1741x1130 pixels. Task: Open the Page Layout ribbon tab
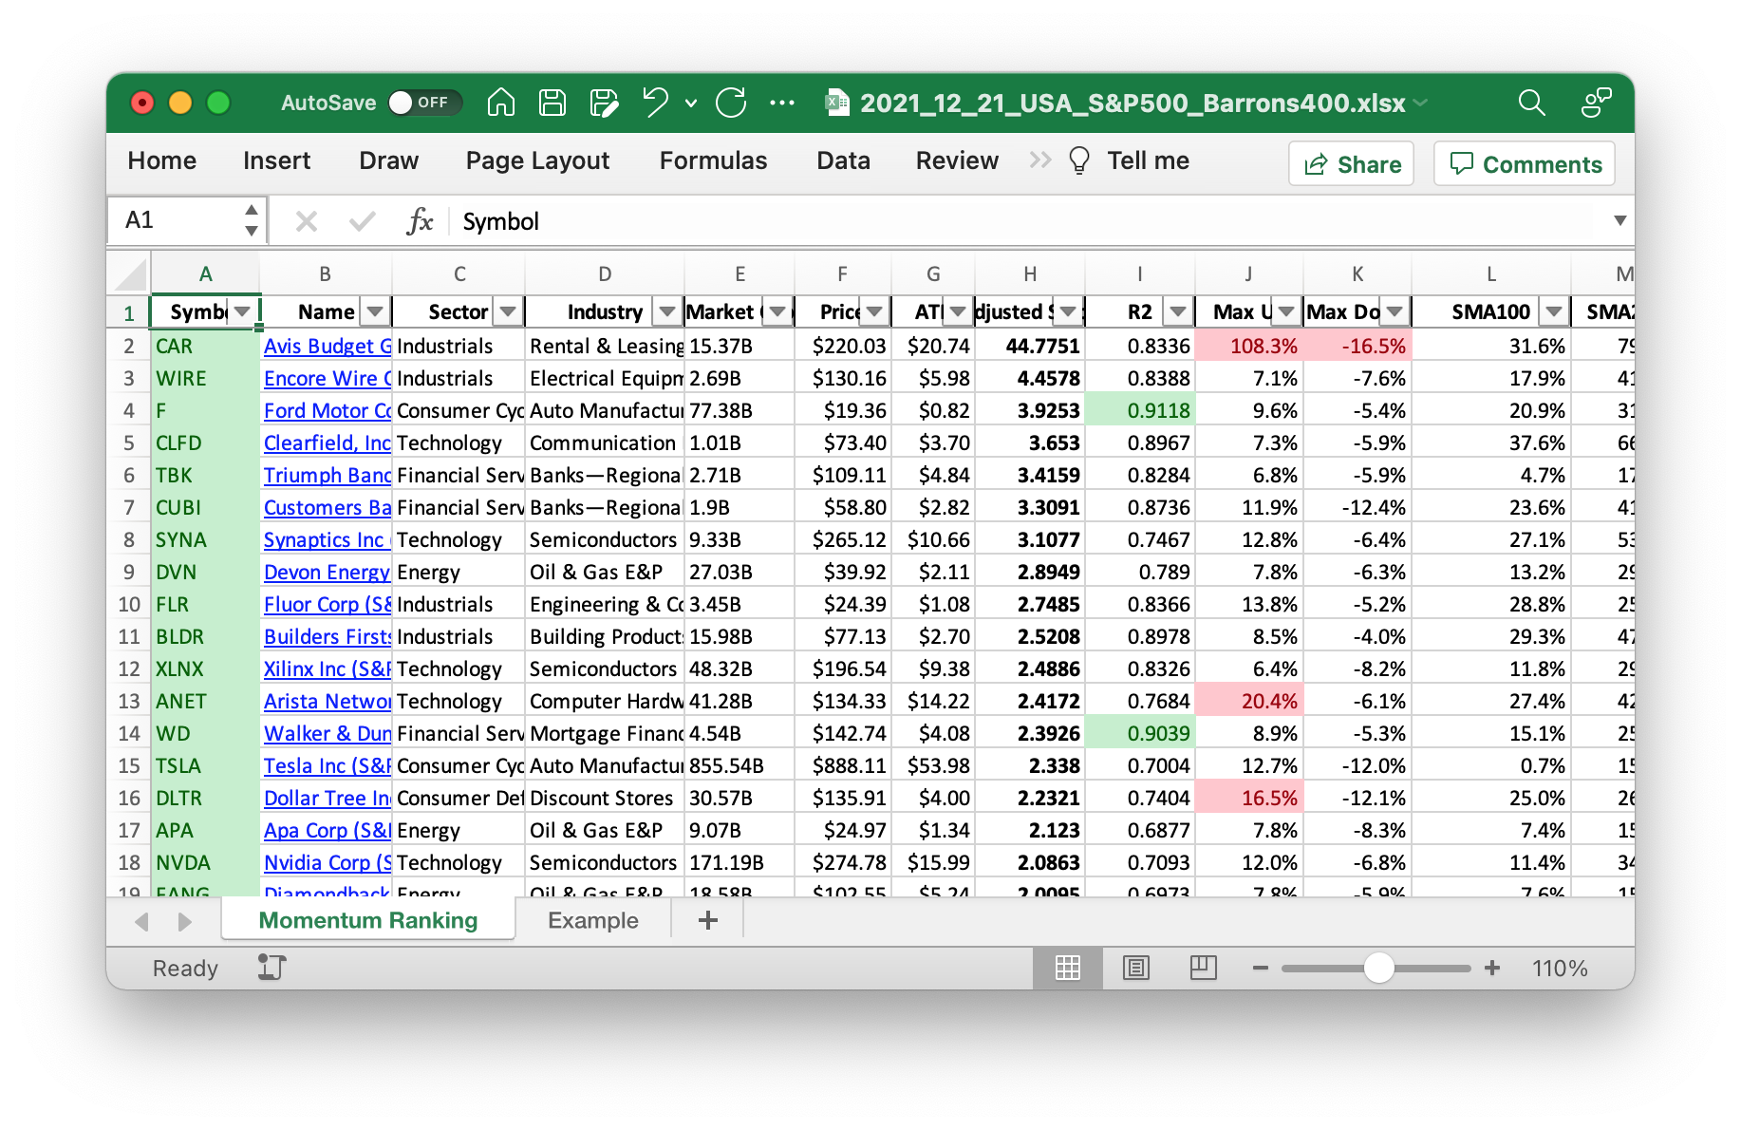pos(537,160)
